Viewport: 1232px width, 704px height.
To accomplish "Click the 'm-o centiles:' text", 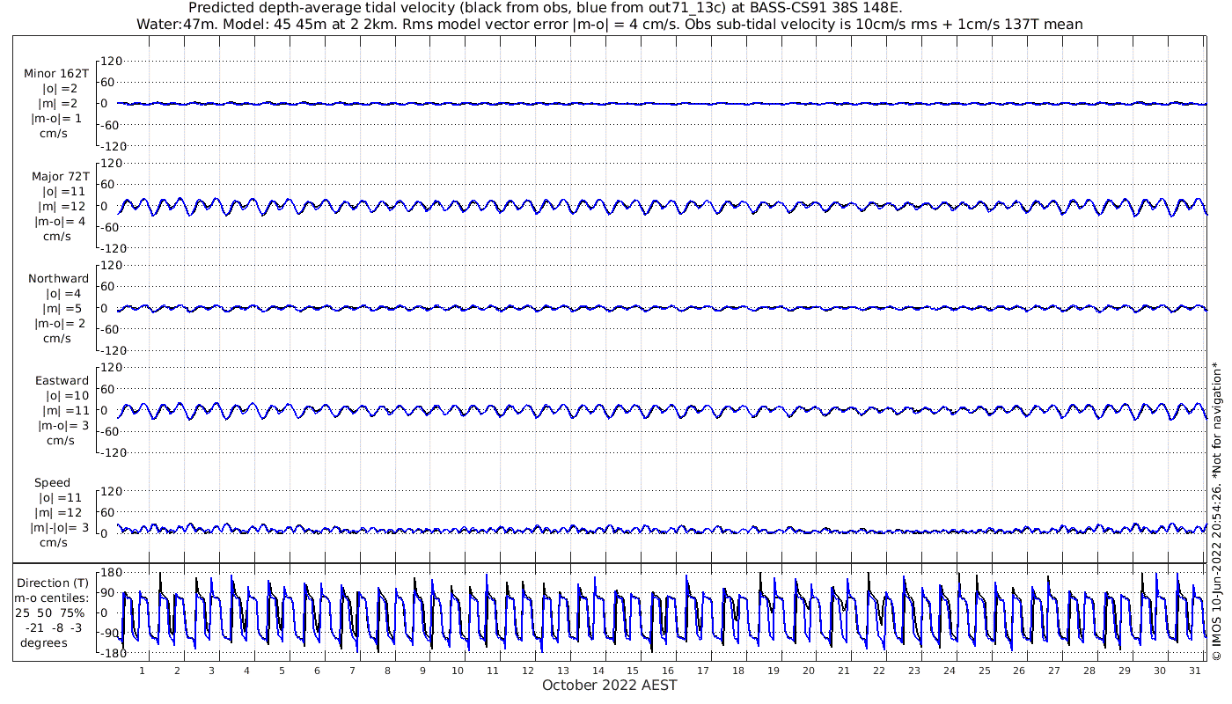I will coord(53,598).
